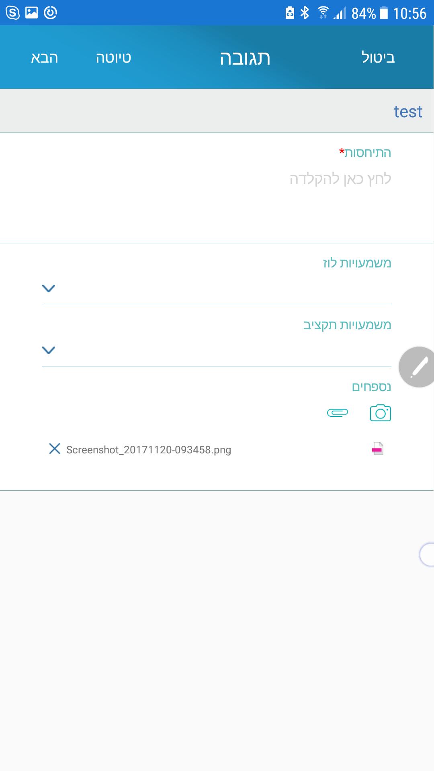The height and width of the screenshot is (771, 434).
Task: Open the attached PNG file thumbnail icon
Action: click(x=378, y=449)
